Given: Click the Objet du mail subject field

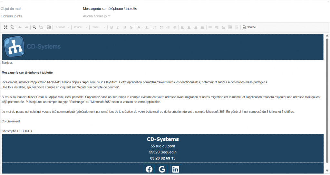Looking at the screenshot, I should tap(110, 9).
